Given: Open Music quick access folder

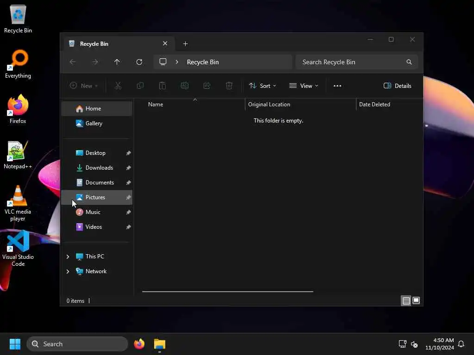Looking at the screenshot, I should click(97, 212).
